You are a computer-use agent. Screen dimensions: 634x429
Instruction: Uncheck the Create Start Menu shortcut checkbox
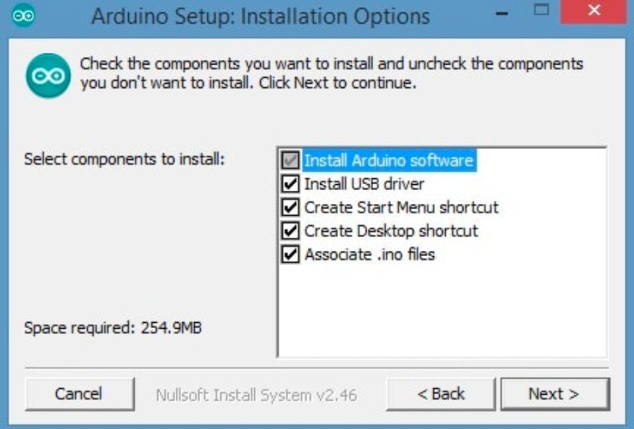291,207
